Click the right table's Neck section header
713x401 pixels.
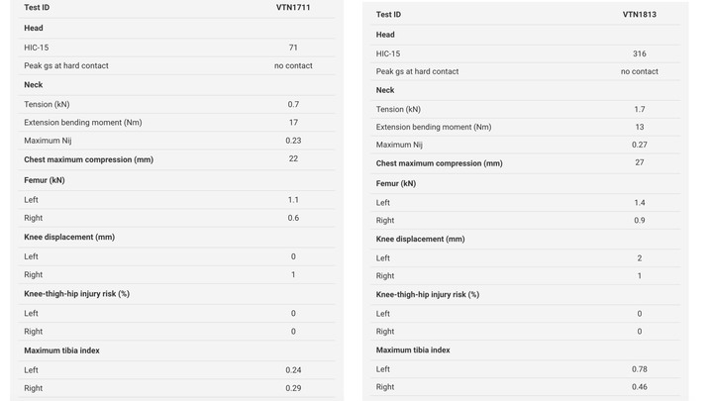coord(385,90)
